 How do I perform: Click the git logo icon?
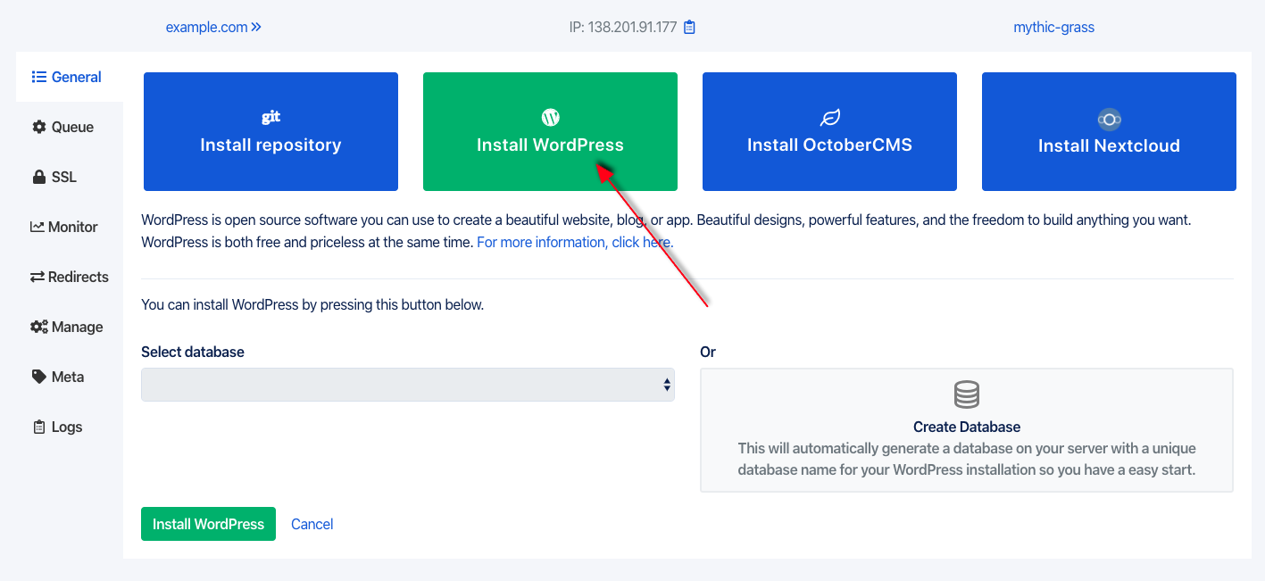click(270, 117)
